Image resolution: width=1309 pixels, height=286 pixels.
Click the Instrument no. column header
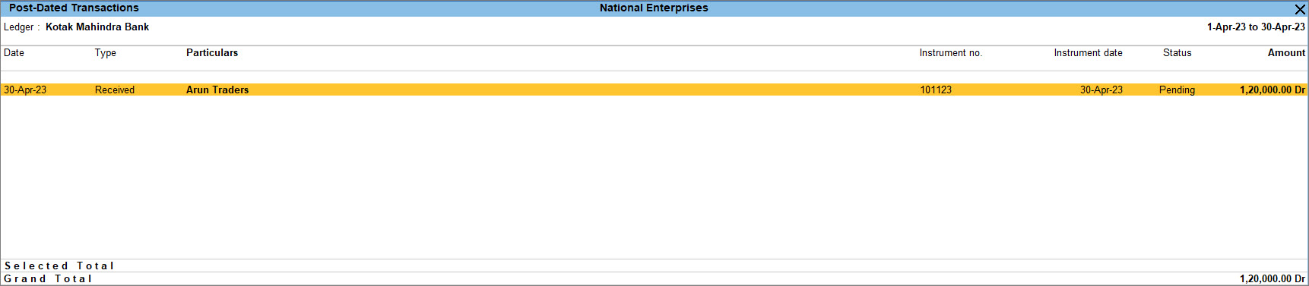click(x=951, y=53)
